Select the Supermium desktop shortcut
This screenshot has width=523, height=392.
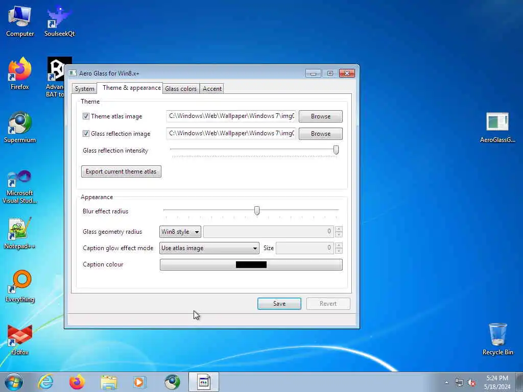click(x=20, y=127)
